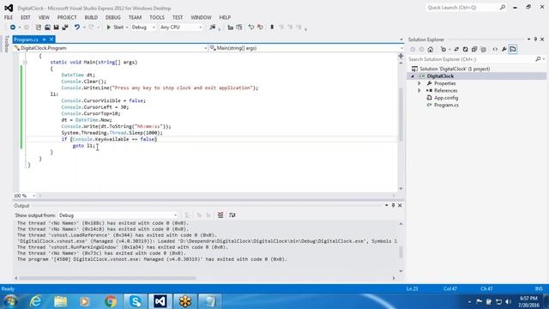Open the Start button dropdown arrow

tap(127, 27)
